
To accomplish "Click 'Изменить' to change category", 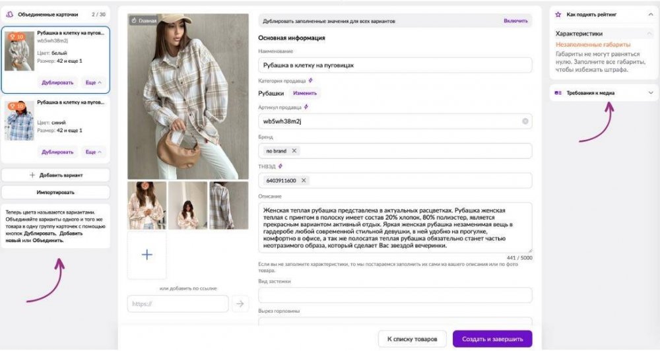I will pyautogui.click(x=304, y=93).
